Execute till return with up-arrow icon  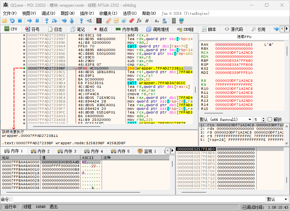pos(81,21)
